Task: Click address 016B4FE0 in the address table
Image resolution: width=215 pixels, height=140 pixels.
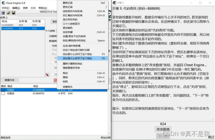Action: 38,94
